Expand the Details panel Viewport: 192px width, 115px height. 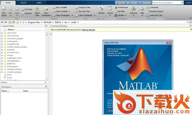[x=46, y=82]
